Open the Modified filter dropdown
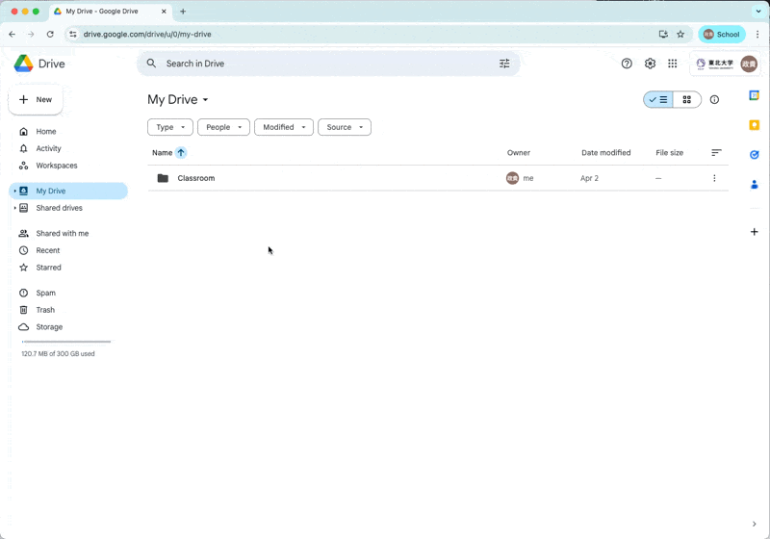This screenshot has width=770, height=539. coord(284,127)
